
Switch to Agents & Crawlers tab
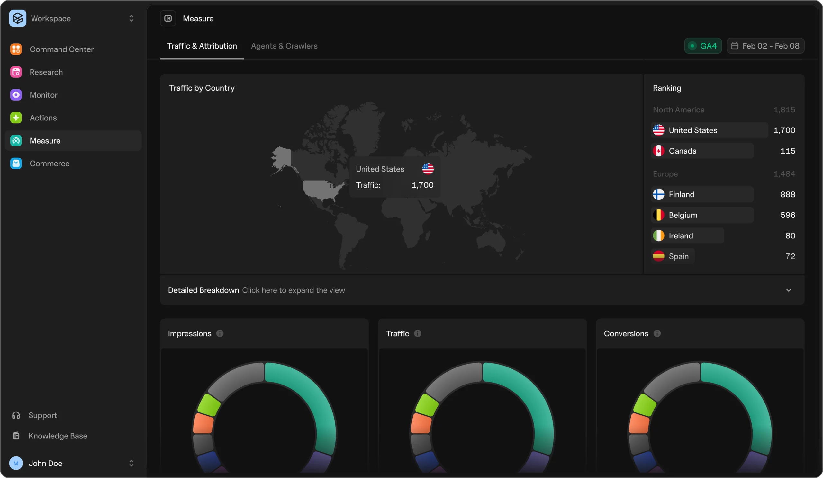coord(284,46)
